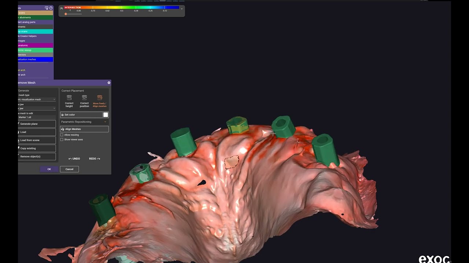Toggle the implant analog parts group
This screenshot has height=263, width=469.
click(36, 22)
